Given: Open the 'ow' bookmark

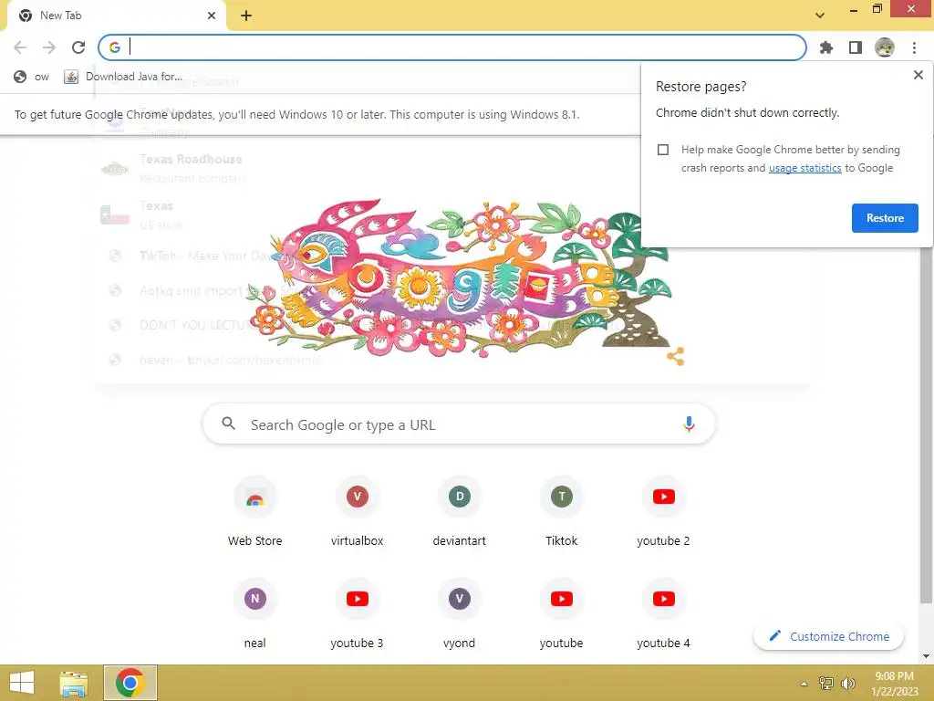Looking at the screenshot, I should [32, 77].
